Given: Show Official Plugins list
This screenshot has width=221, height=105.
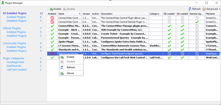Looking at the screenshot, I should [x=12, y=28].
